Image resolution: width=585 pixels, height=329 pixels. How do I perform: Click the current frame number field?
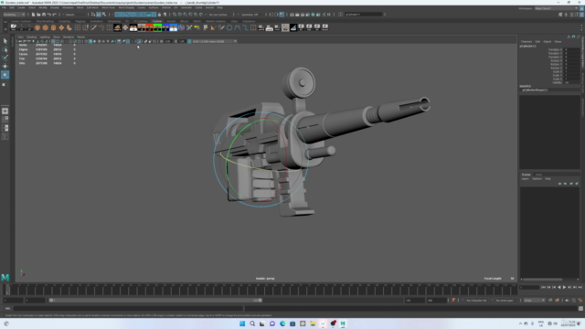[529, 287]
